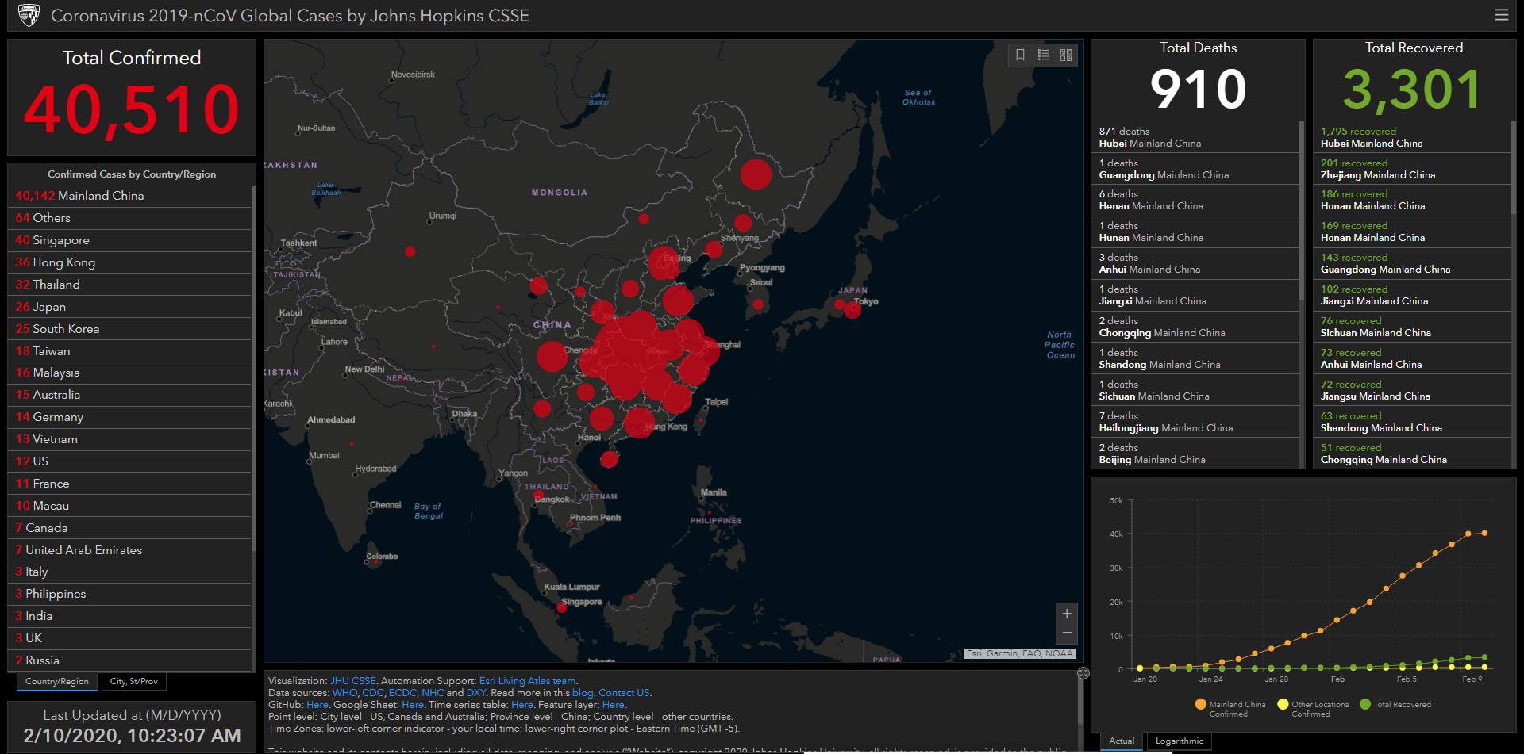Toggle Other Locations Confirmed legend series
Viewport: 1524px width, 754px height.
click(x=1313, y=709)
